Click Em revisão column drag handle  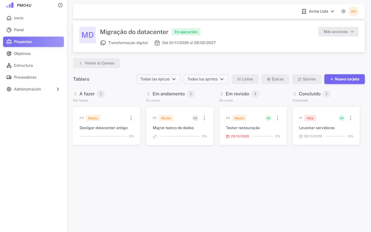(x=222, y=94)
